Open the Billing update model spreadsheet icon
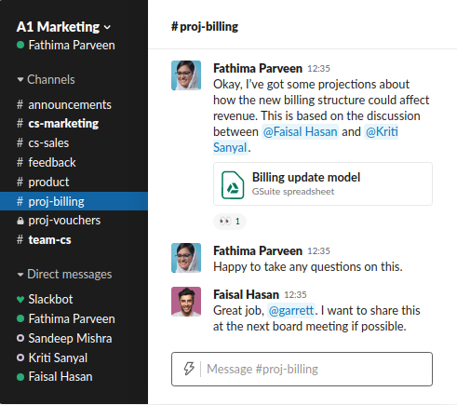Image resolution: width=457 pixels, height=405 pixels. (x=233, y=185)
